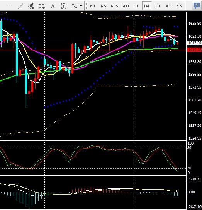Image resolution: width=202 pixels, height=210 pixels.
Task: Click the 1635.90 price scale value
Action: pyautogui.click(x=195, y=24)
